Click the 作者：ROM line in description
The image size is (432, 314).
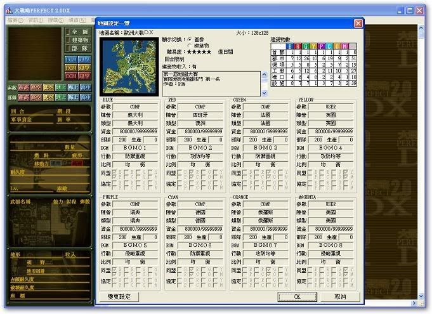(174, 84)
